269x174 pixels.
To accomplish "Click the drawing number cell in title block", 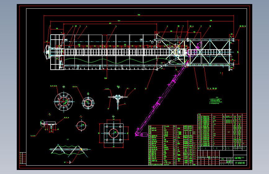I will tap(240, 163).
